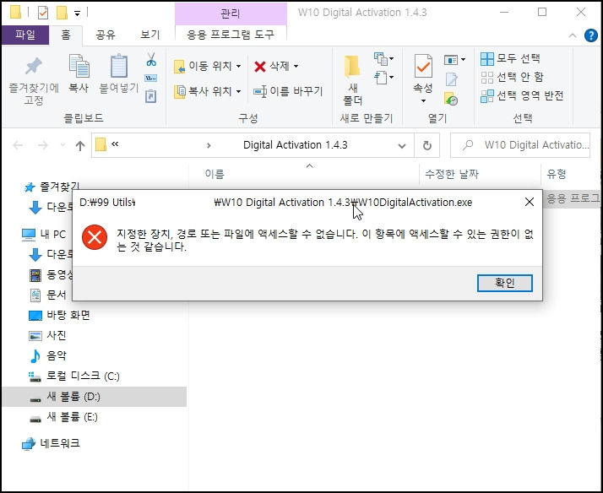Sort by 유형 column header
Image resolution: width=603 pixels, height=493 pixels.
(x=556, y=174)
